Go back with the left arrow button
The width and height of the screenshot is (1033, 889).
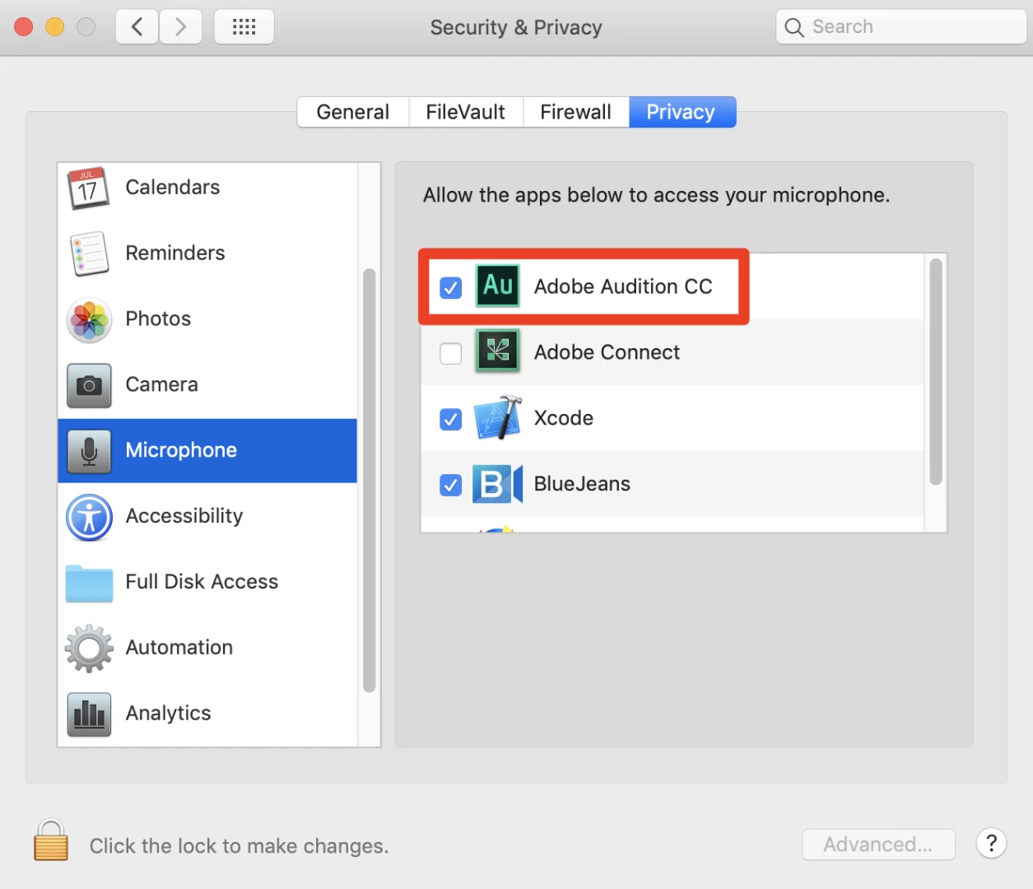click(x=137, y=27)
